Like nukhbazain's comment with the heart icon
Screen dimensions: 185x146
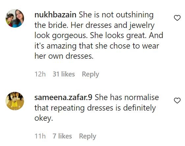click(x=177, y=18)
